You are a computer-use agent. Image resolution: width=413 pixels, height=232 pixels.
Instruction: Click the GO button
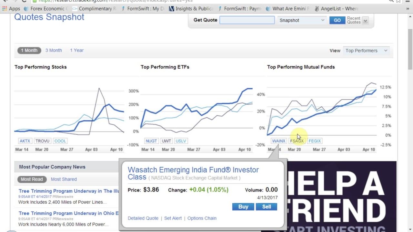coord(337,20)
